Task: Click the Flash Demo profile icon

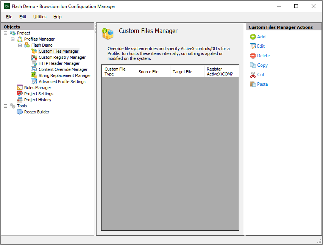Action: coord(27,45)
